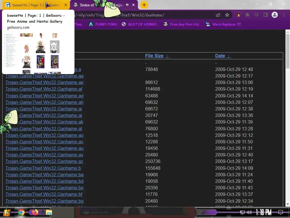The height and width of the screenshot is (218, 290).
Task: Click the page scrollbar down arrow
Action: click(x=288, y=204)
